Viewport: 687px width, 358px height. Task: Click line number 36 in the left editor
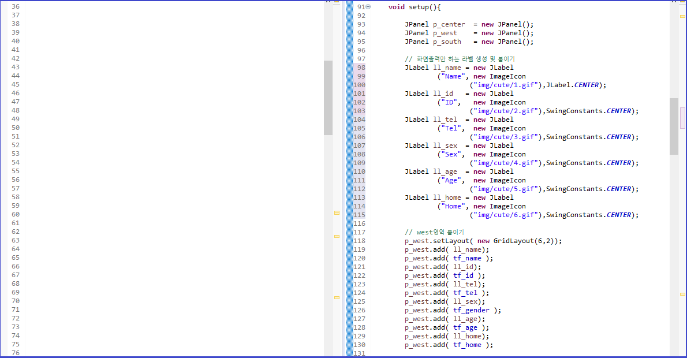(16, 6)
